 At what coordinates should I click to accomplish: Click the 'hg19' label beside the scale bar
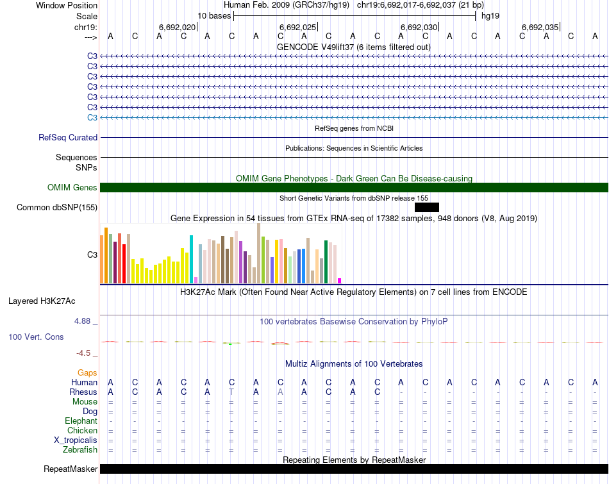tap(490, 16)
